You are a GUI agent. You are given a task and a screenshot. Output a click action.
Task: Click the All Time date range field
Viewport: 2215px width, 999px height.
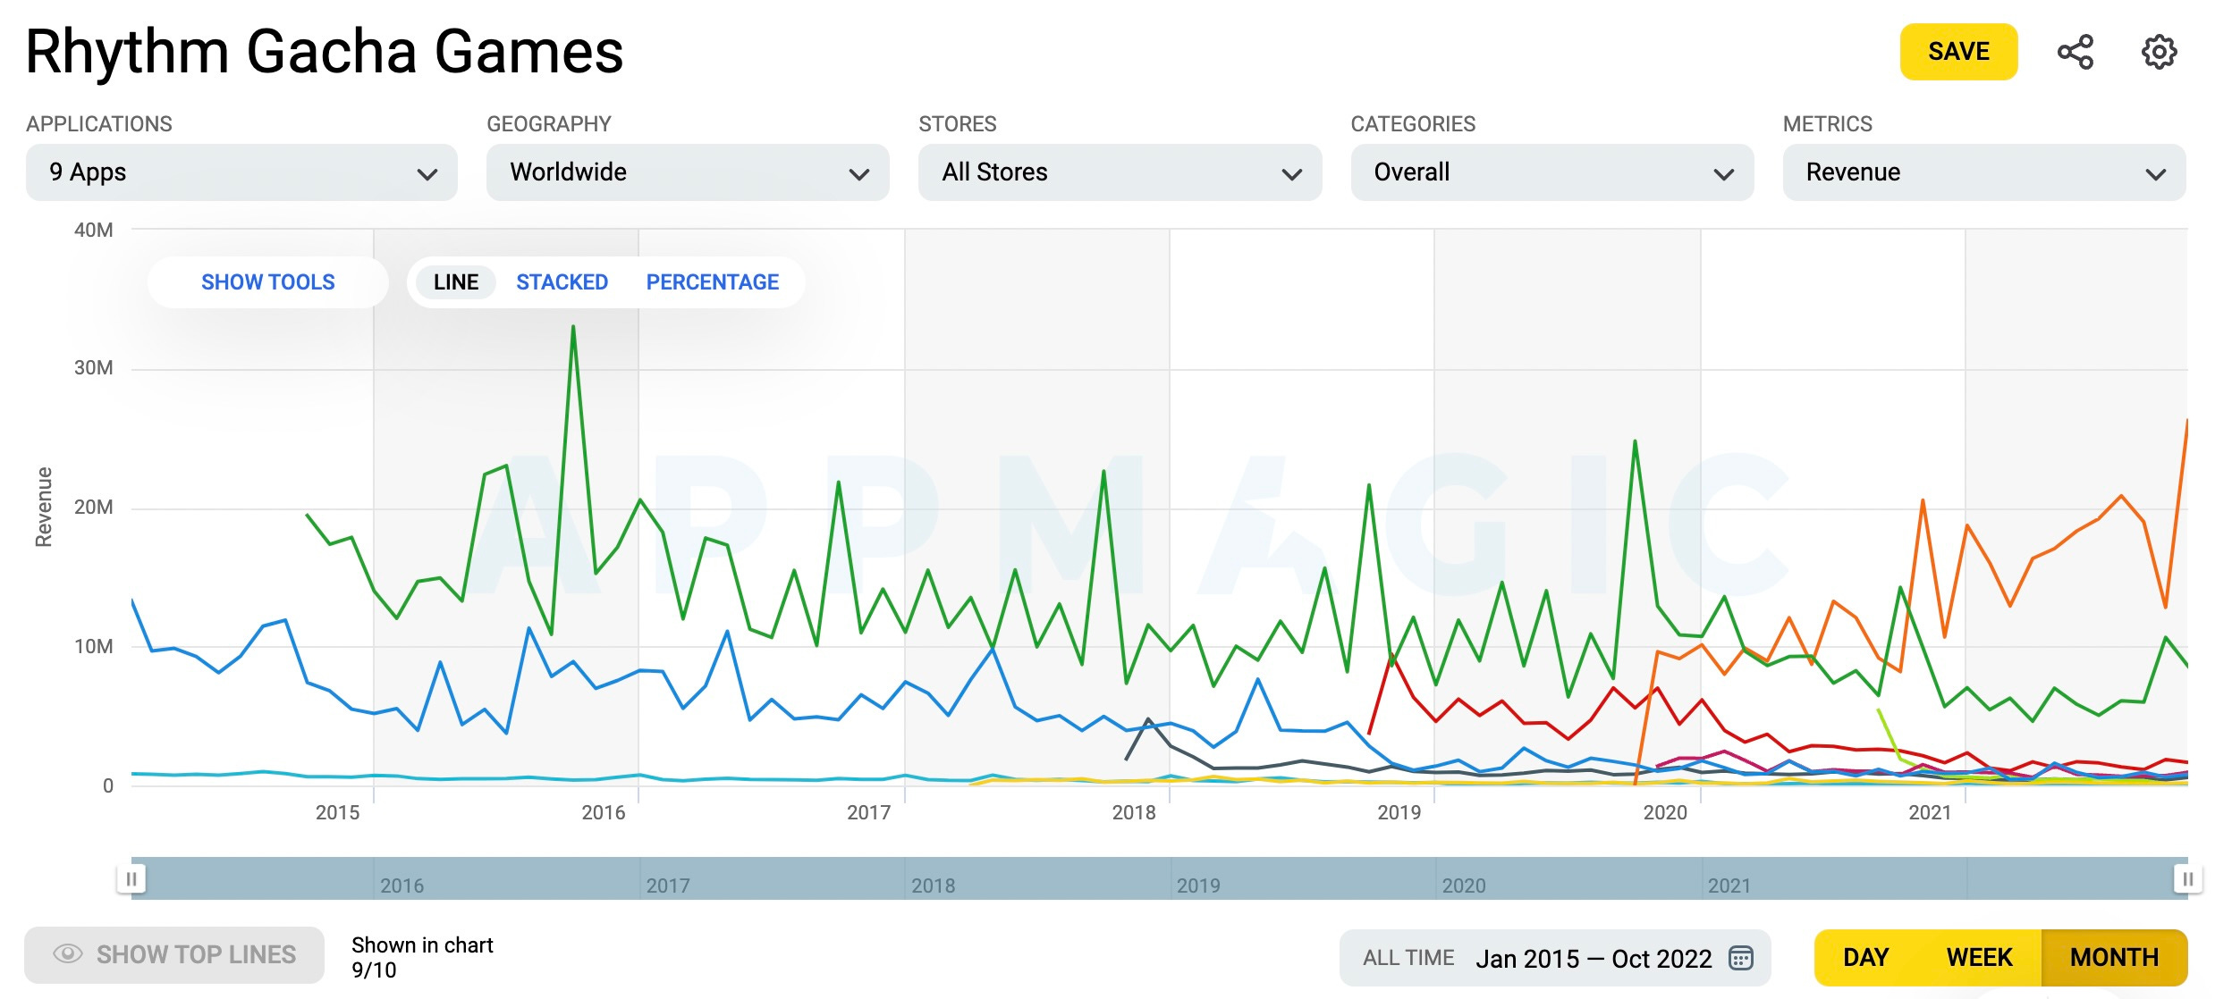(x=1555, y=958)
